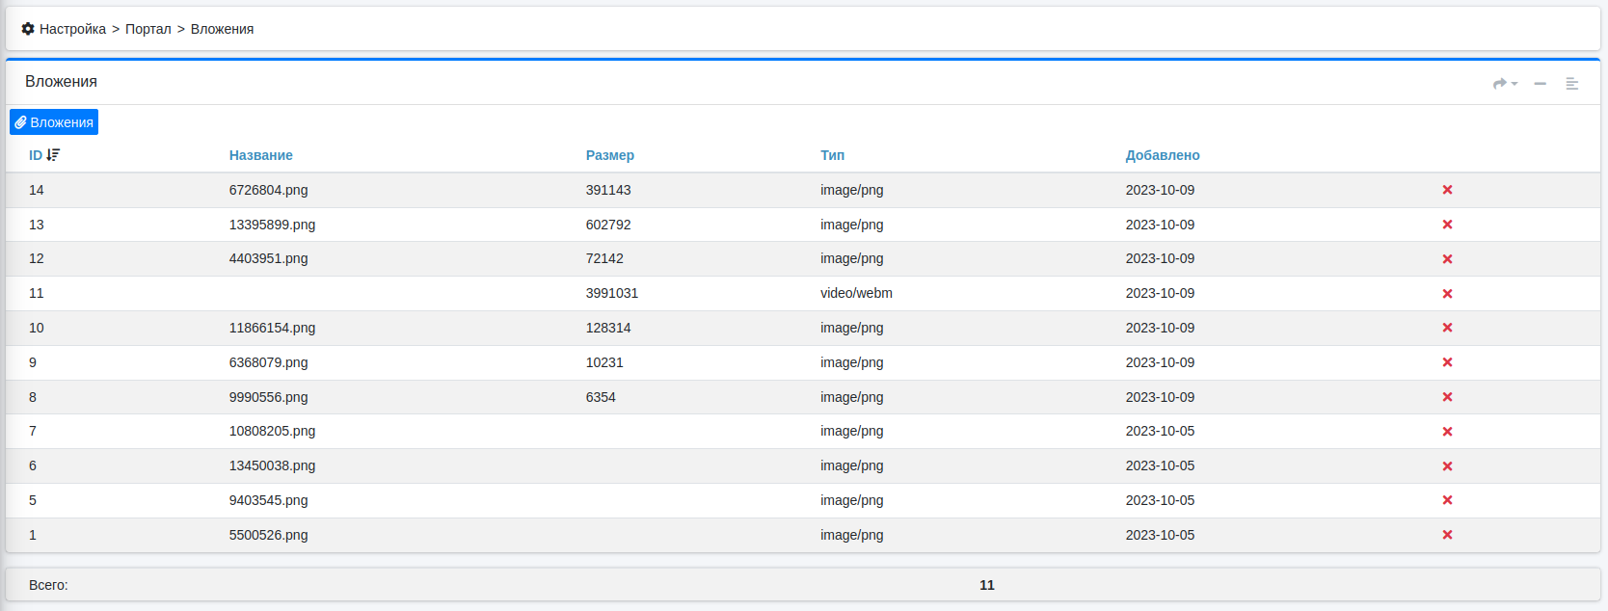Viewport: 1608px width, 611px height.
Task: Click the gear icon in breadcrumb
Action: [x=28, y=29]
